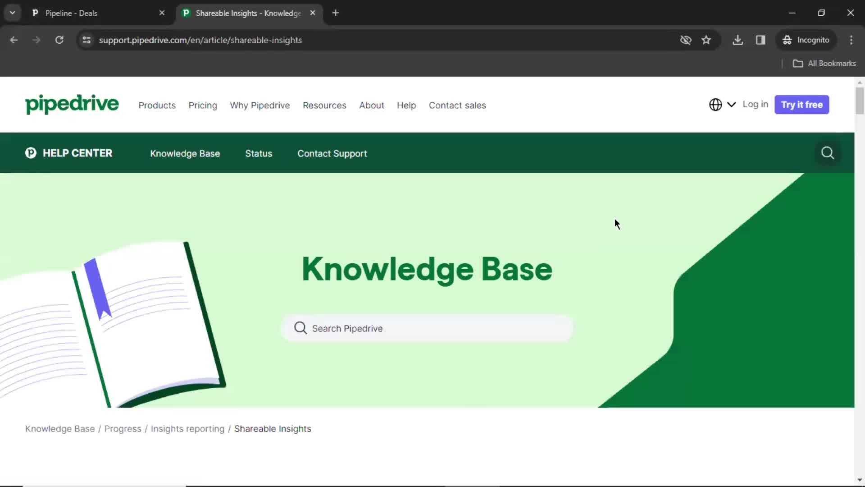Open the downloads icon in toolbar
This screenshot has width=865, height=487.
point(738,40)
